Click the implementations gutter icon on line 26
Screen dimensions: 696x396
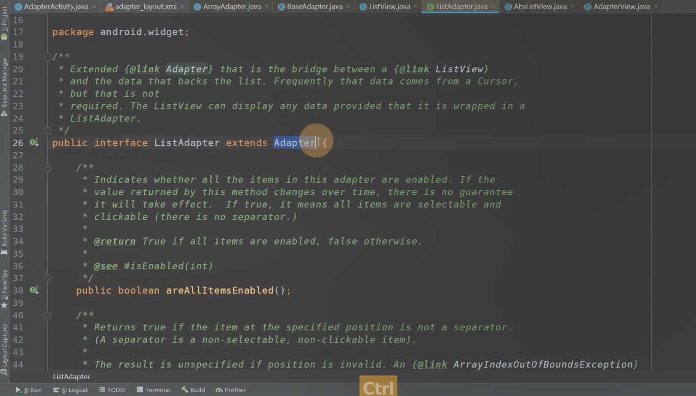(x=34, y=143)
